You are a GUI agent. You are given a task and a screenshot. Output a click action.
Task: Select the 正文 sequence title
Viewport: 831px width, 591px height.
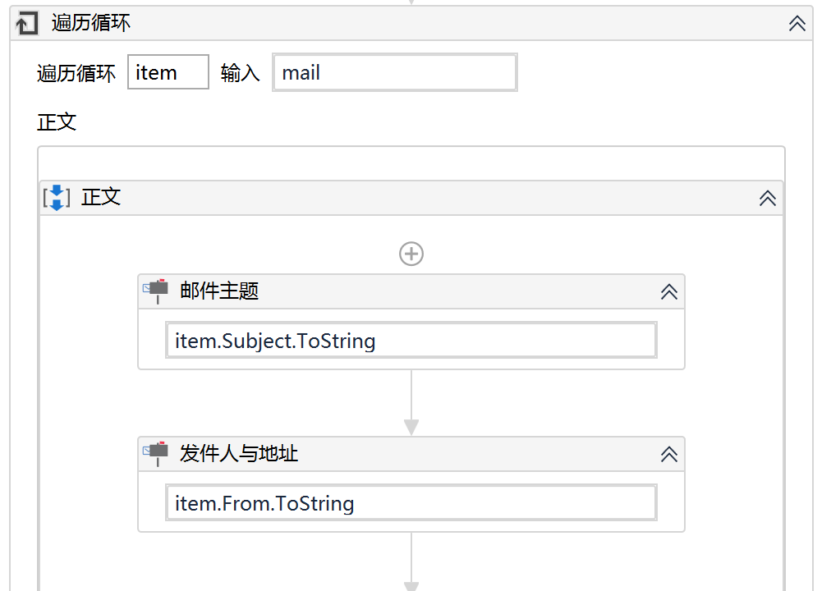point(101,198)
